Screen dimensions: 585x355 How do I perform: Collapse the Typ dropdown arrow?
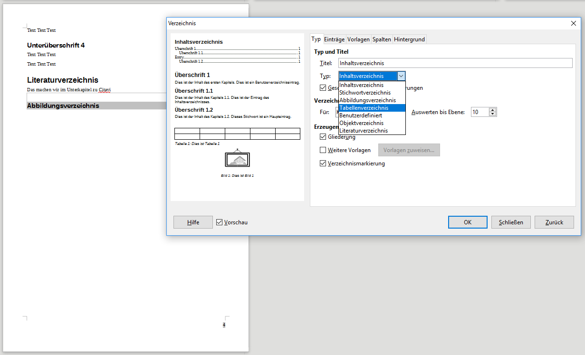(x=401, y=76)
